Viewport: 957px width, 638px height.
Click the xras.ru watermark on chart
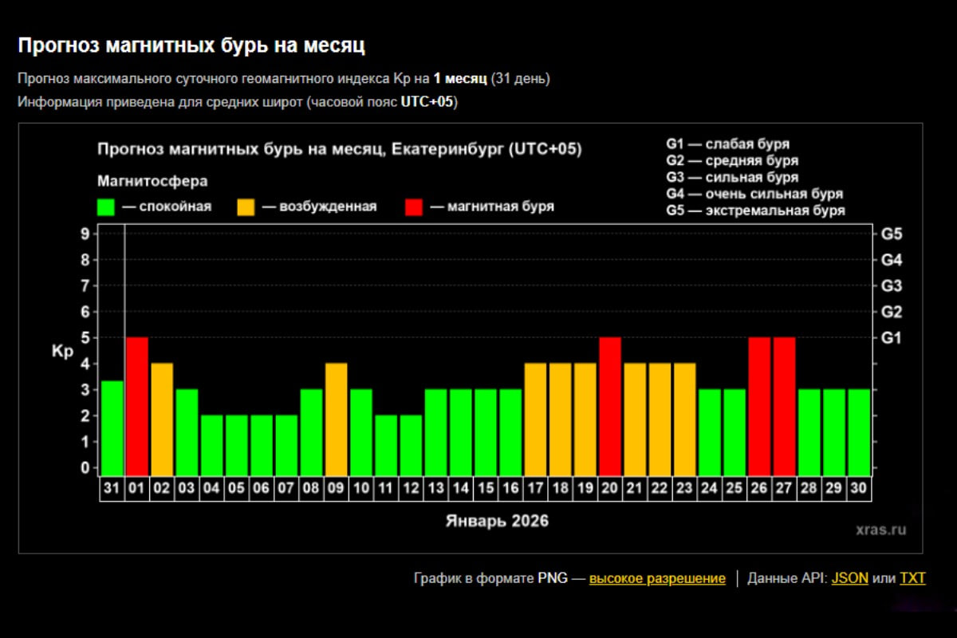(x=880, y=529)
